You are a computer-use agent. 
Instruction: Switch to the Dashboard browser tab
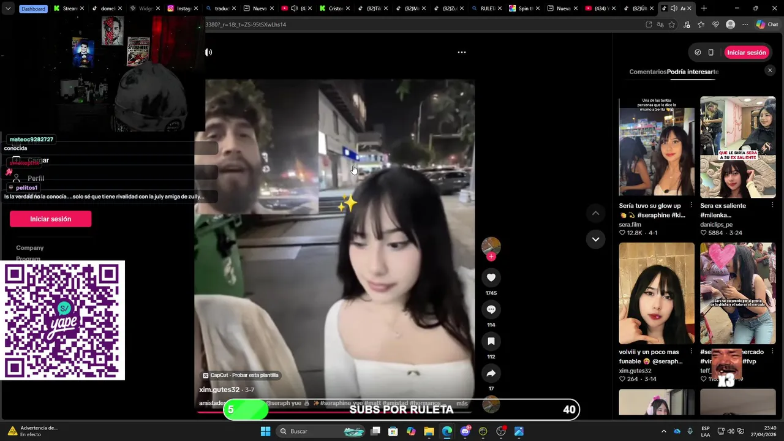tap(32, 9)
